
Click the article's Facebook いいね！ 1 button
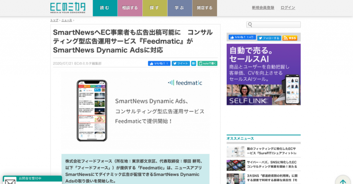pos(159,64)
